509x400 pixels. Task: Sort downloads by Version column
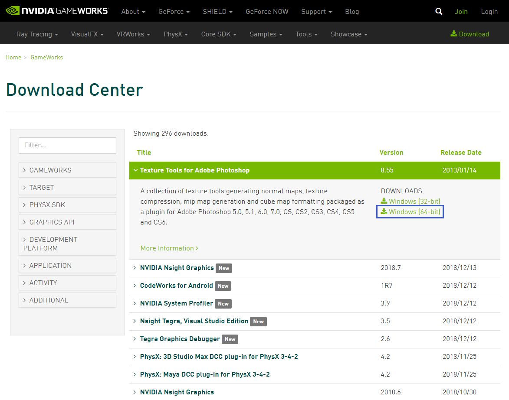point(391,153)
